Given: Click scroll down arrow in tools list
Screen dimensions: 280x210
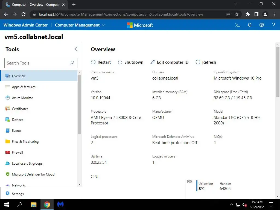Looking at the screenshot, I should pos(80,184).
